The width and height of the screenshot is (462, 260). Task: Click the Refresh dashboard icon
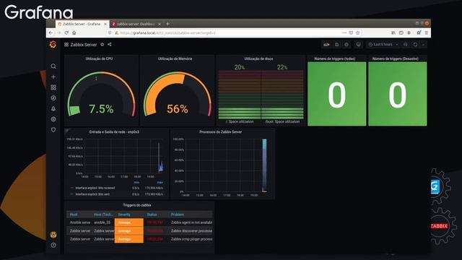coord(415,45)
